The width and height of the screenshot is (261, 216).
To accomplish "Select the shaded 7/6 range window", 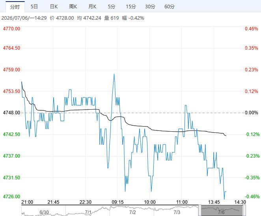I will click(x=222, y=210).
